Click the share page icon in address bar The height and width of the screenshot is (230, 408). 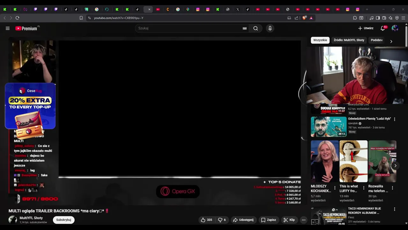click(x=296, y=18)
